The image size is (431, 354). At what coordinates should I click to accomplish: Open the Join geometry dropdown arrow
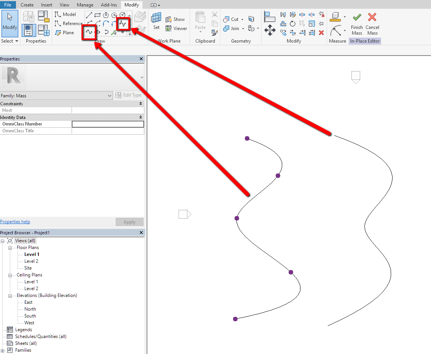243,28
